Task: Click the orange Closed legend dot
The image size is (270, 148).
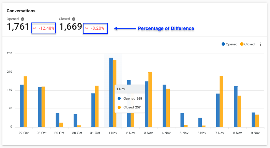Action: pyautogui.click(x=242, y=44)
